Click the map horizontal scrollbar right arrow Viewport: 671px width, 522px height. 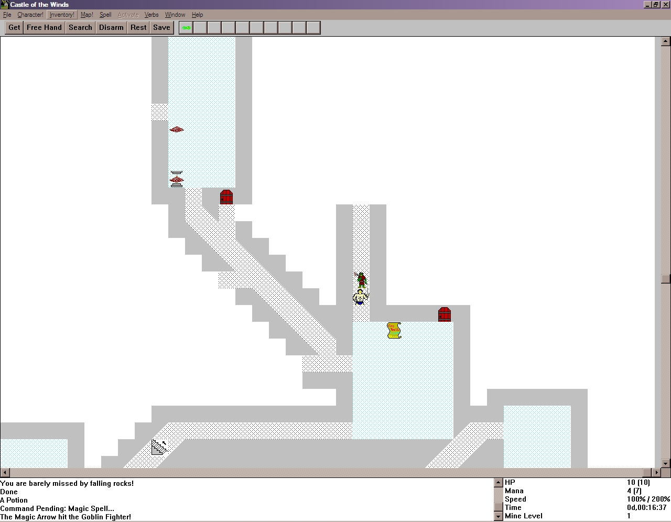click(x=657, y=472)
